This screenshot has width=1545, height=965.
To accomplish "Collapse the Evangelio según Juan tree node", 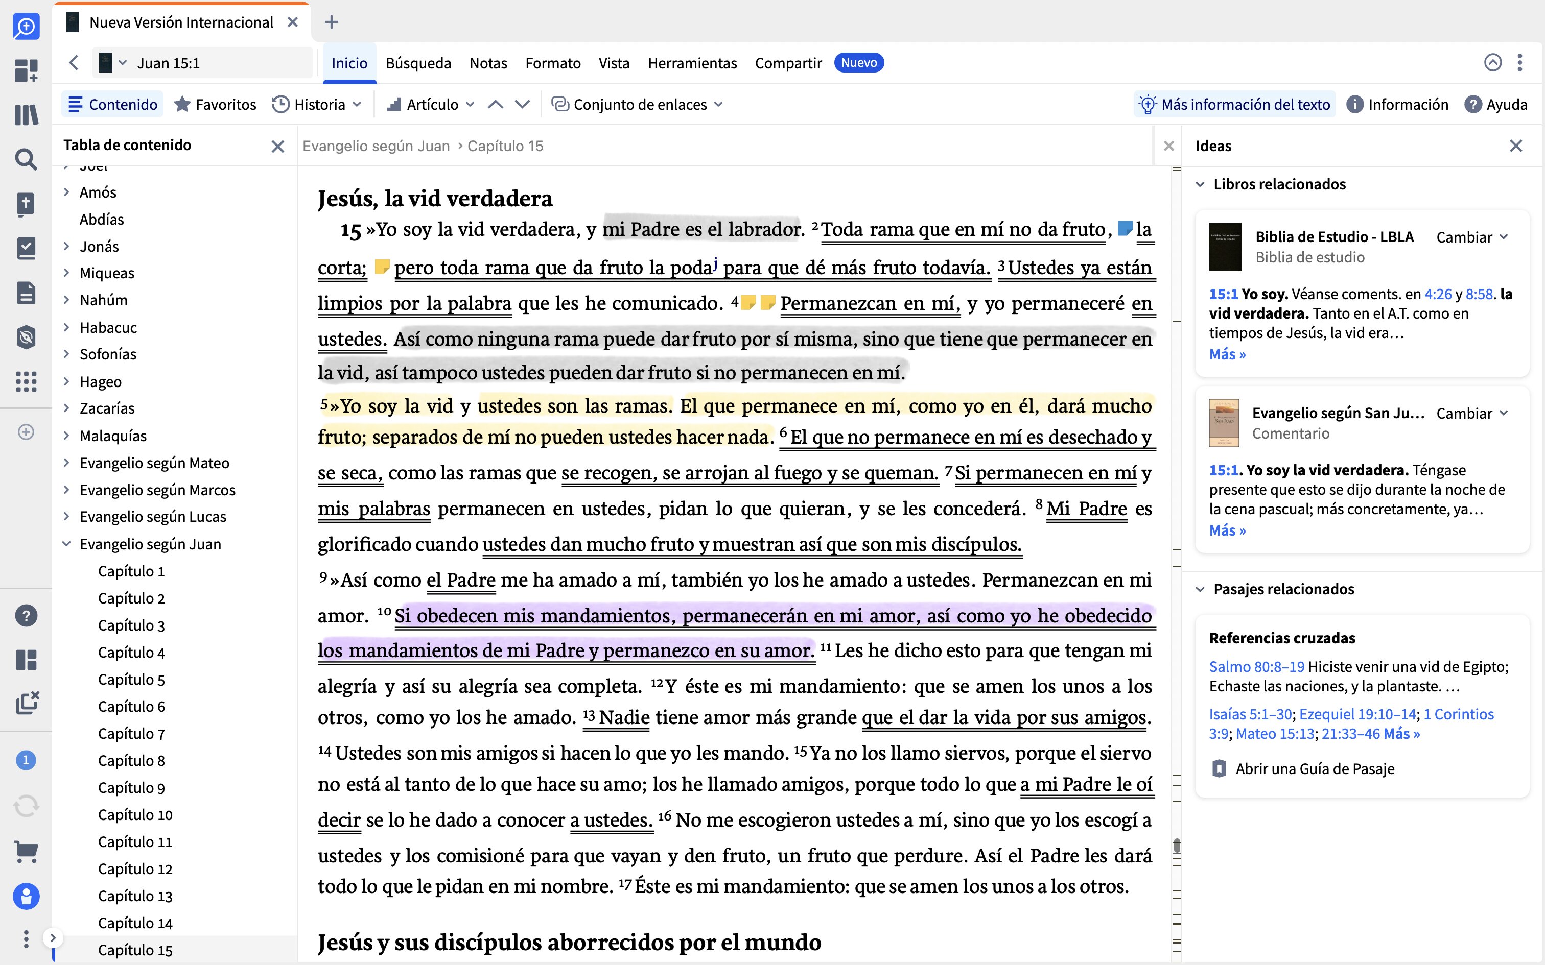I will point(66,544).
